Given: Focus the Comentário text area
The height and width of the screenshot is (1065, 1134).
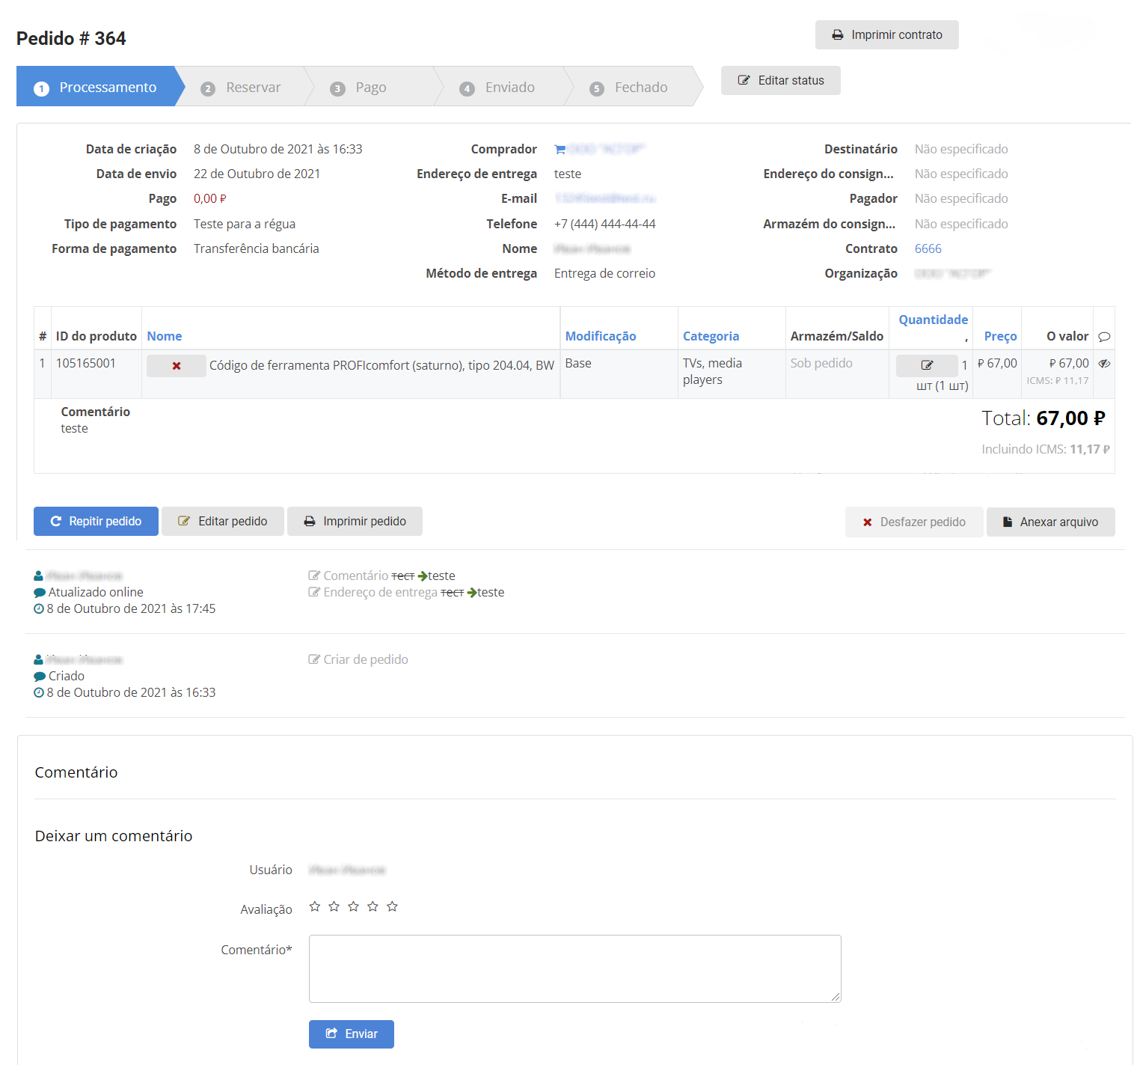Looking at the screenshot, I should click(x=574, y=968).
